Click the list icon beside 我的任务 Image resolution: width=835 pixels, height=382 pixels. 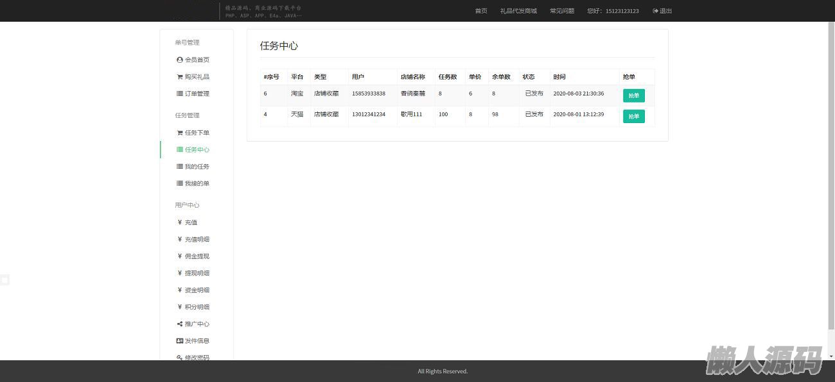(180, 167)
